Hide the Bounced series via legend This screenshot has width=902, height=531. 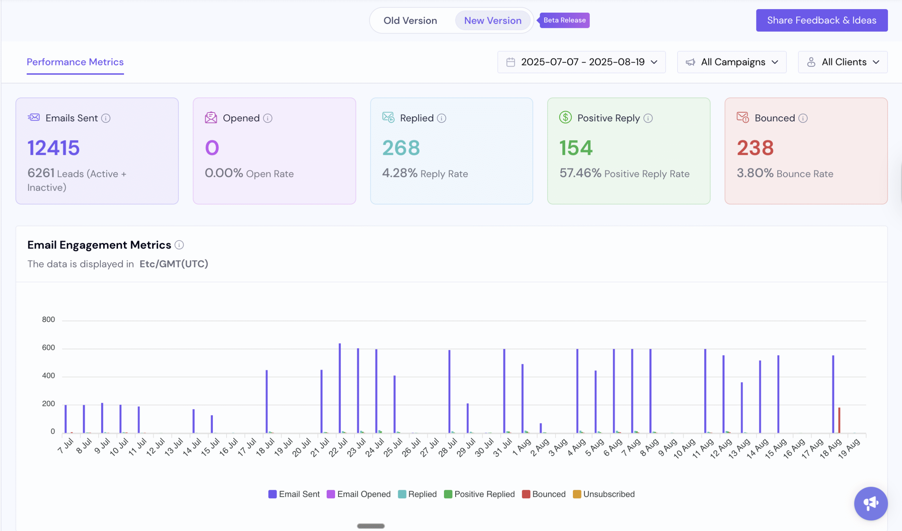pos(544,494)
